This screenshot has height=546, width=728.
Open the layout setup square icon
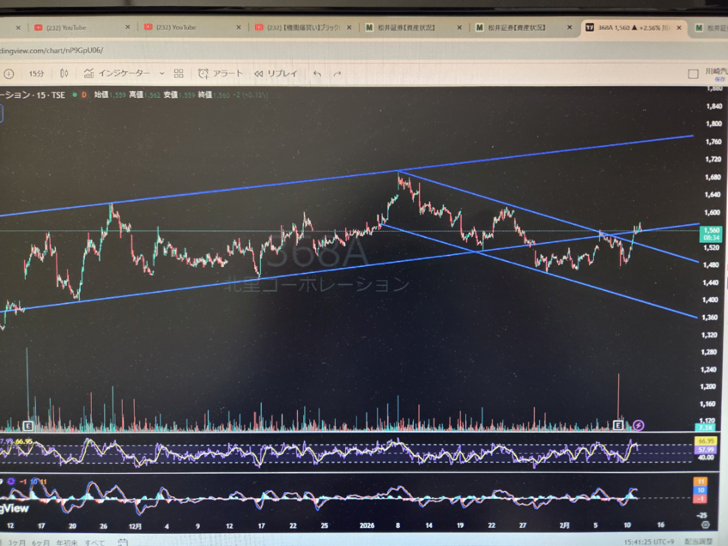pos(693,74)
